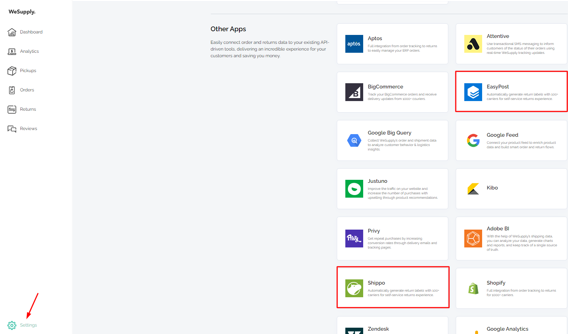Click the Google Feed description about product feed
The image size is (568, 334).
[522, 145]
